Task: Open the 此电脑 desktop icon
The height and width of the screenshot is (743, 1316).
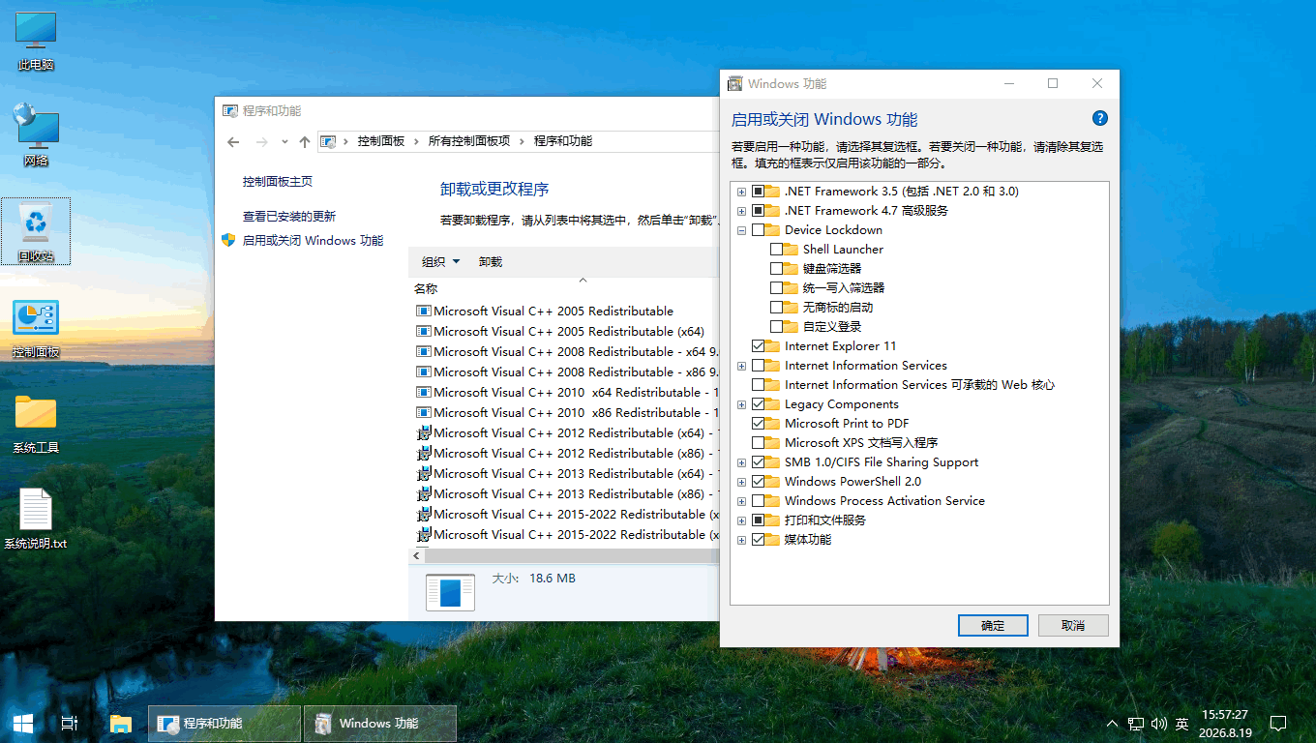Action: pos(36,41)
